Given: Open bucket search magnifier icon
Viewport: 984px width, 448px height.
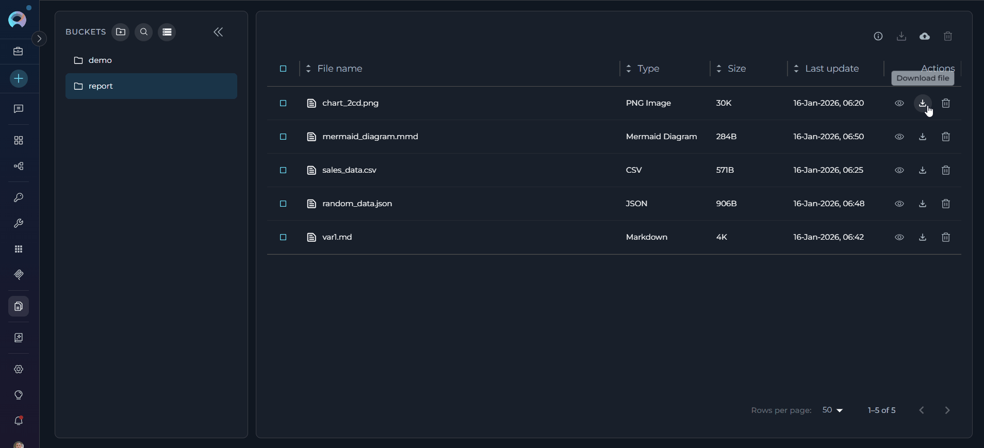Looking at the screenshot, I should pos(144,32).
